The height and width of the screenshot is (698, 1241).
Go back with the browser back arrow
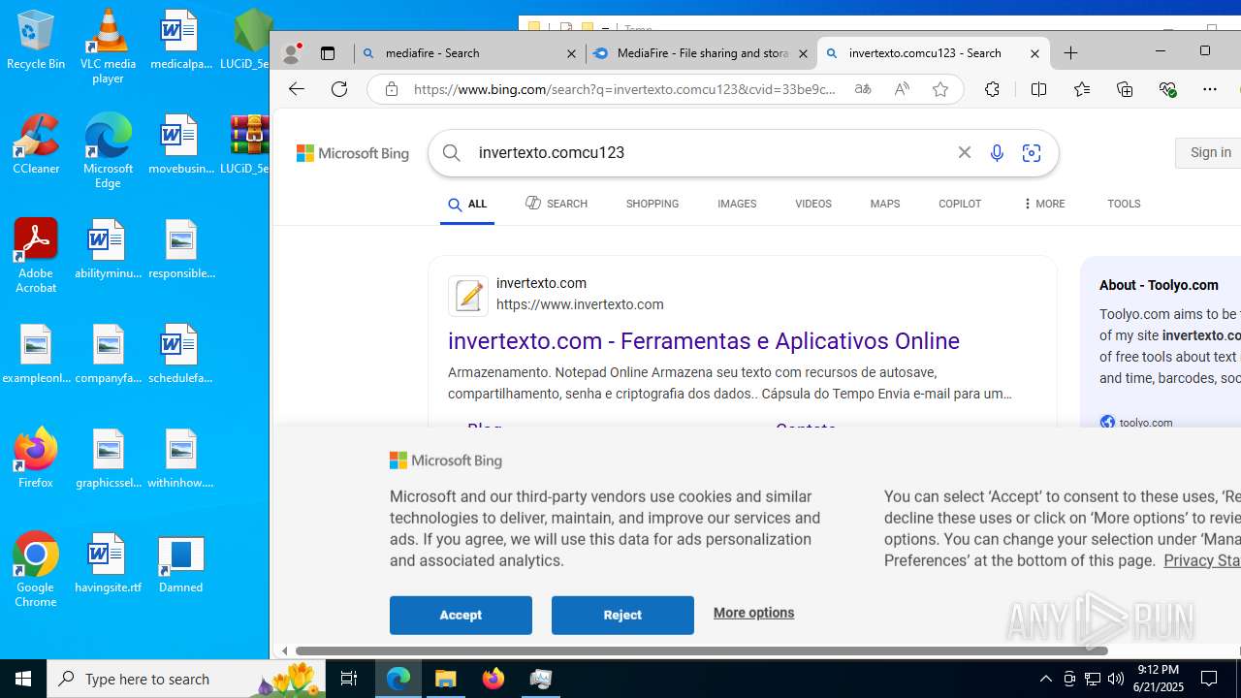pyautogui.click(x=297, y=89)
